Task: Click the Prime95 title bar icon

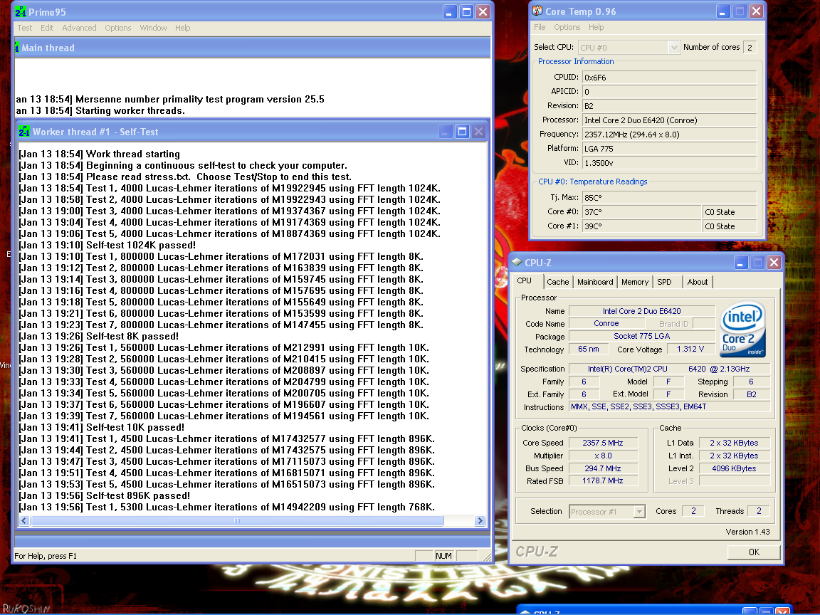Action: coord(21,11)
